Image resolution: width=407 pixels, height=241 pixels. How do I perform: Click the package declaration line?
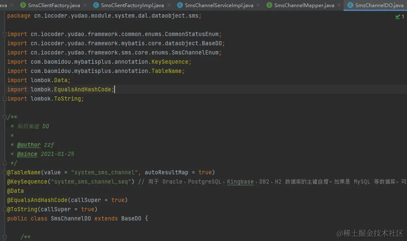point(104,16)
